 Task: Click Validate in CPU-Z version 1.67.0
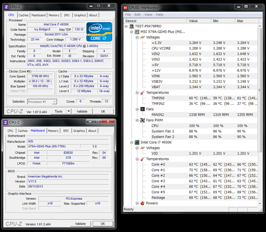tap(82, 111)
